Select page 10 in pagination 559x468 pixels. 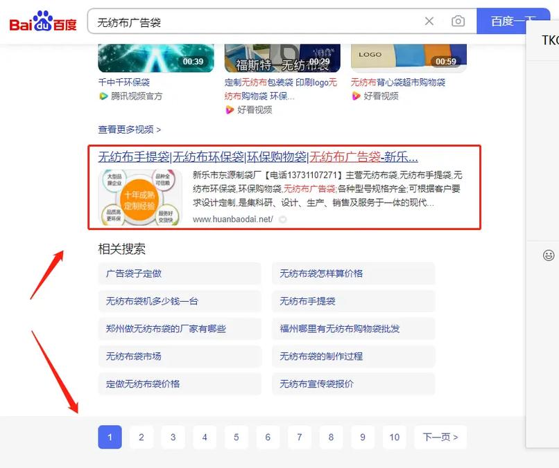tap(394, 438)
